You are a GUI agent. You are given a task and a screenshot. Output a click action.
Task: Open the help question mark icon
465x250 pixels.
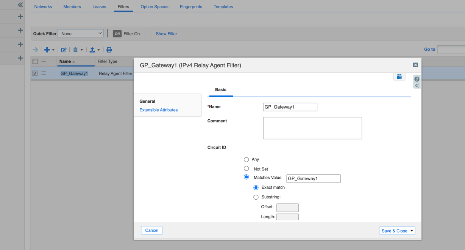(417, 79)
